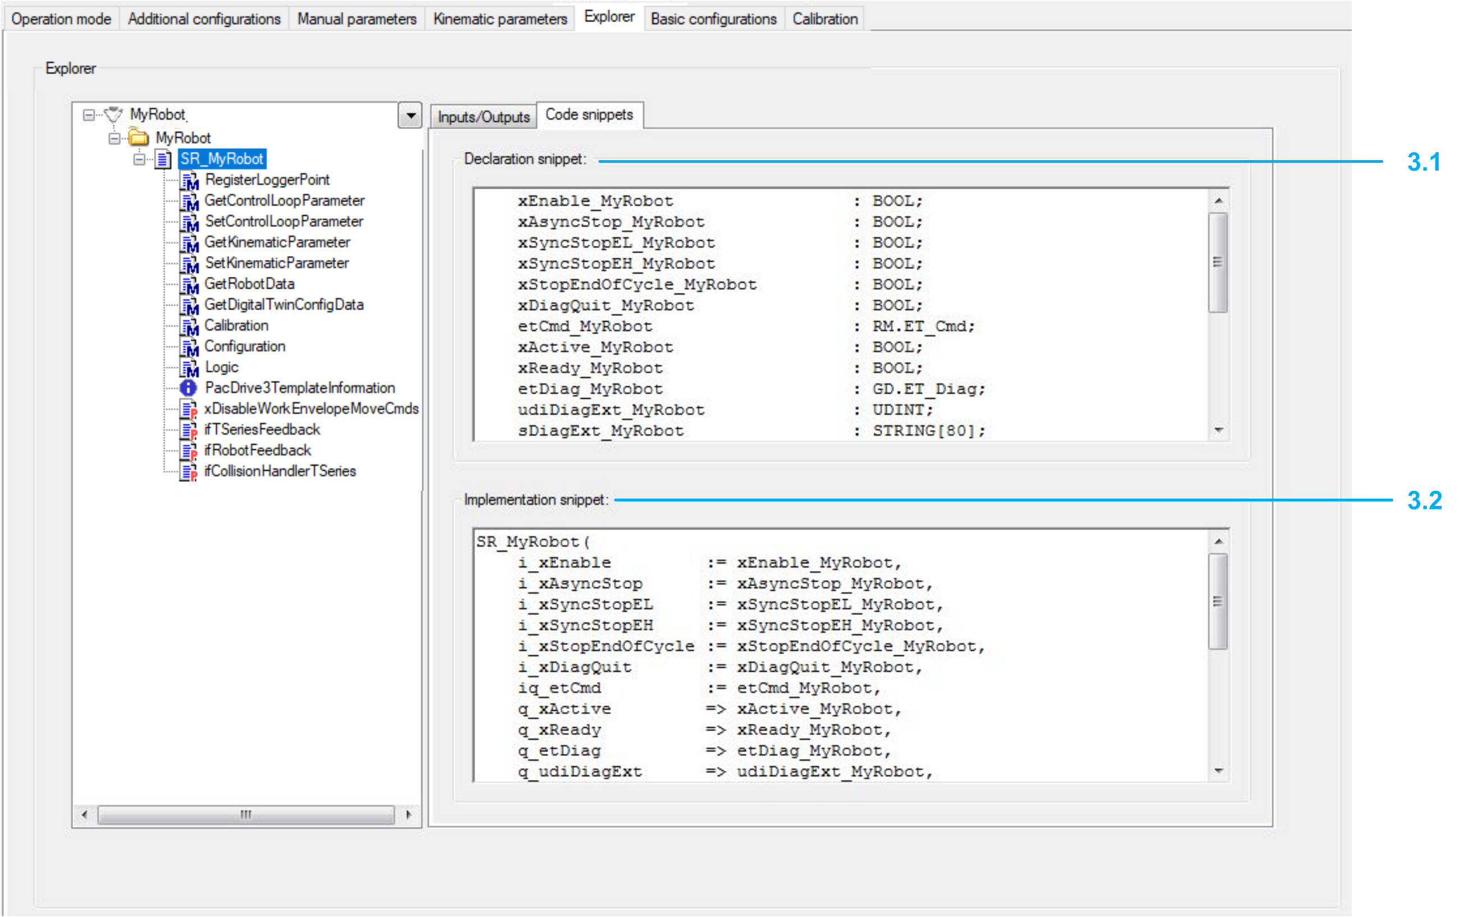Collapse the SR_MyRobot tree node
This screenshot has height=917, width=1459.
139,159
